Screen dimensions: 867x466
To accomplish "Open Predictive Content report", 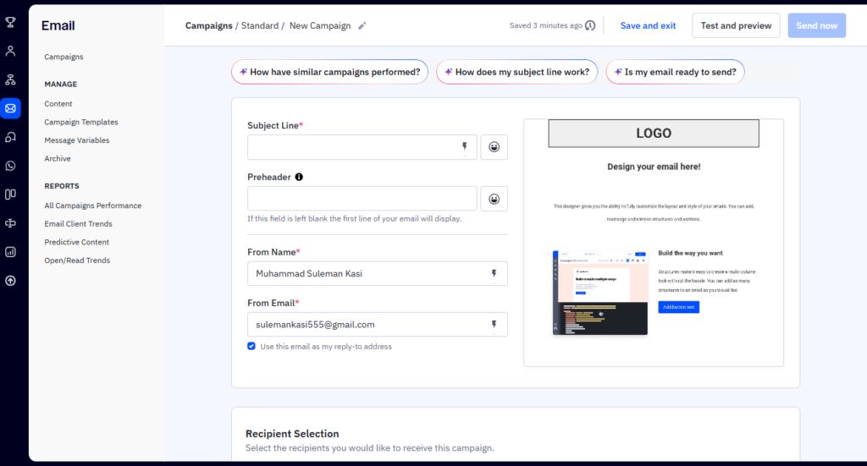I will tap(76, 242).
